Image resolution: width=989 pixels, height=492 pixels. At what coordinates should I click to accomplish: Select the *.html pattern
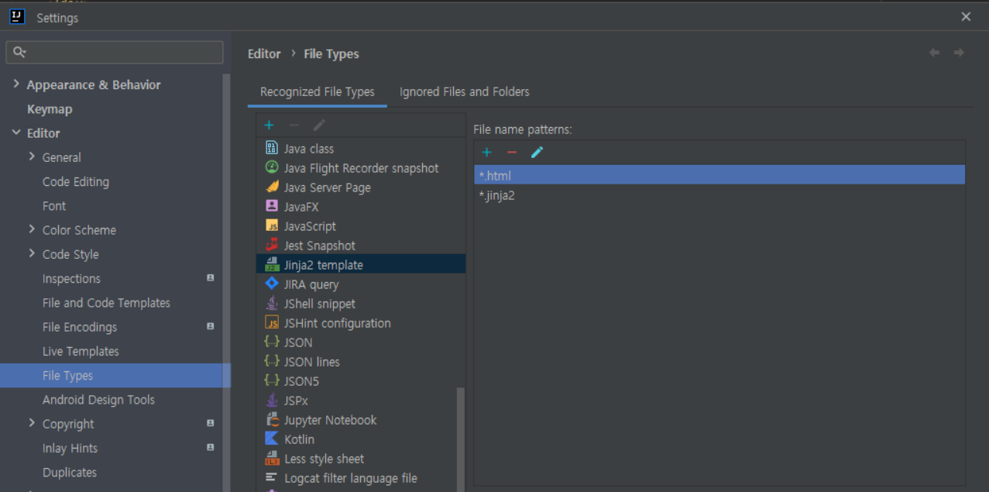click(719, 175)
